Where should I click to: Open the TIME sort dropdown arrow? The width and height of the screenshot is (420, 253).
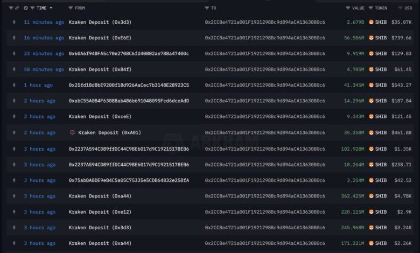(x=51, y=8)
